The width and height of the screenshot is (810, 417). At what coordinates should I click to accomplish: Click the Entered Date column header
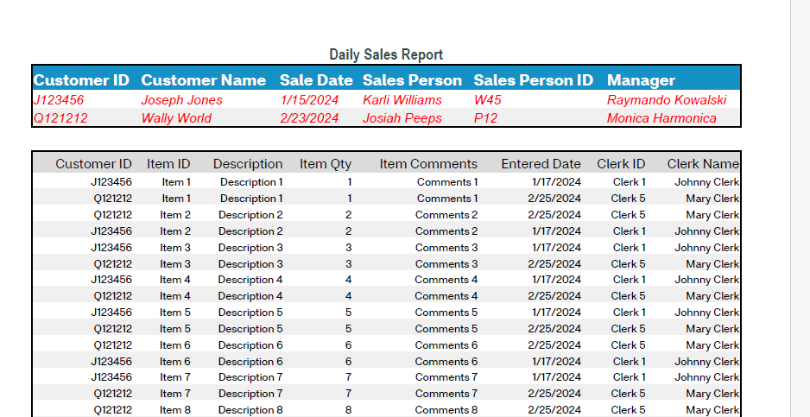(x=541, y=164)
